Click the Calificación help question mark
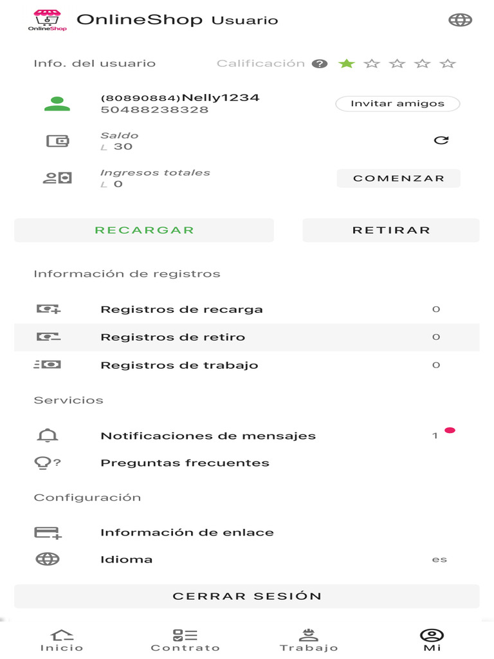Image resolution: width=494 pixels, height=659 pixels. click(x=320, y=64)
